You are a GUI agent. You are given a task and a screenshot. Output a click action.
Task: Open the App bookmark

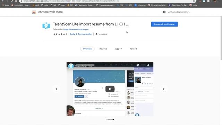[x=61, y=5]
